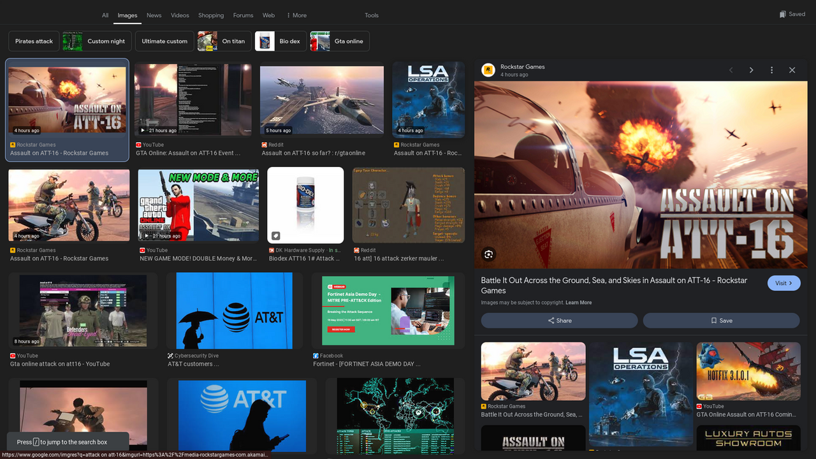Open the Learn More copyright link
Screen dimensions: 816x459
[579, 303]
